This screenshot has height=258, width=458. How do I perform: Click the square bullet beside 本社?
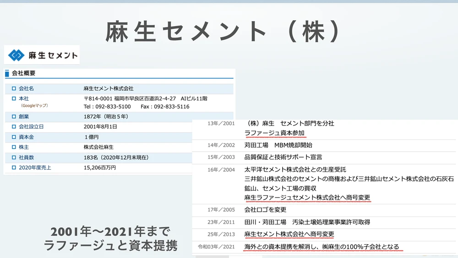click(14, 99)
